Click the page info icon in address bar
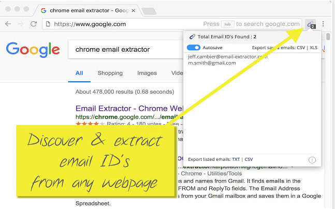This screenshot has height=209, width=335. (48, 24)
